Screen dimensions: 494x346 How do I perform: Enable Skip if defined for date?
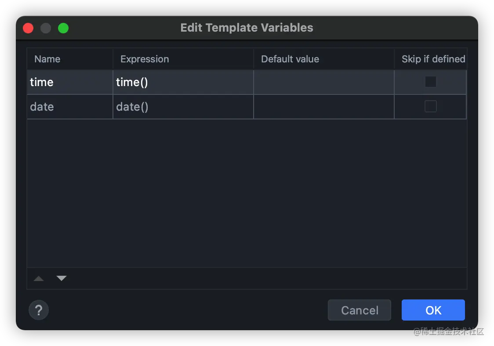tap(430, 106)
